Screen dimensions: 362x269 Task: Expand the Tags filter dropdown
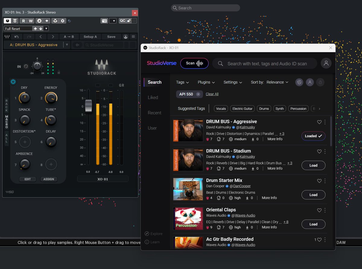pos(183,82)
